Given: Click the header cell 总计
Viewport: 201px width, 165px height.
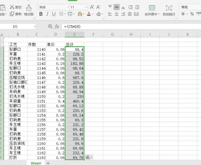Looking at the screenshot, I should click(x=74, y=45).
